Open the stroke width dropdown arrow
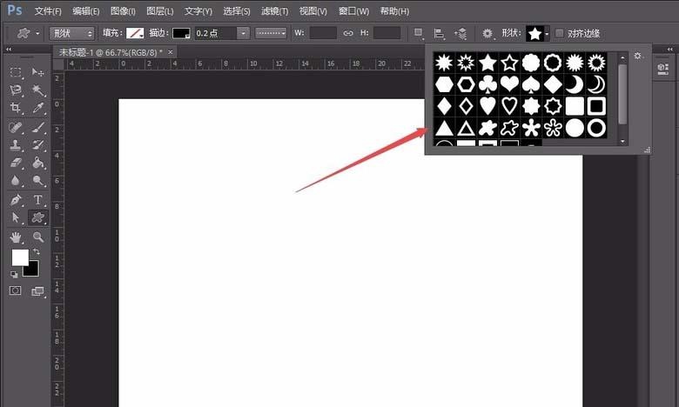 coord(244,33)
